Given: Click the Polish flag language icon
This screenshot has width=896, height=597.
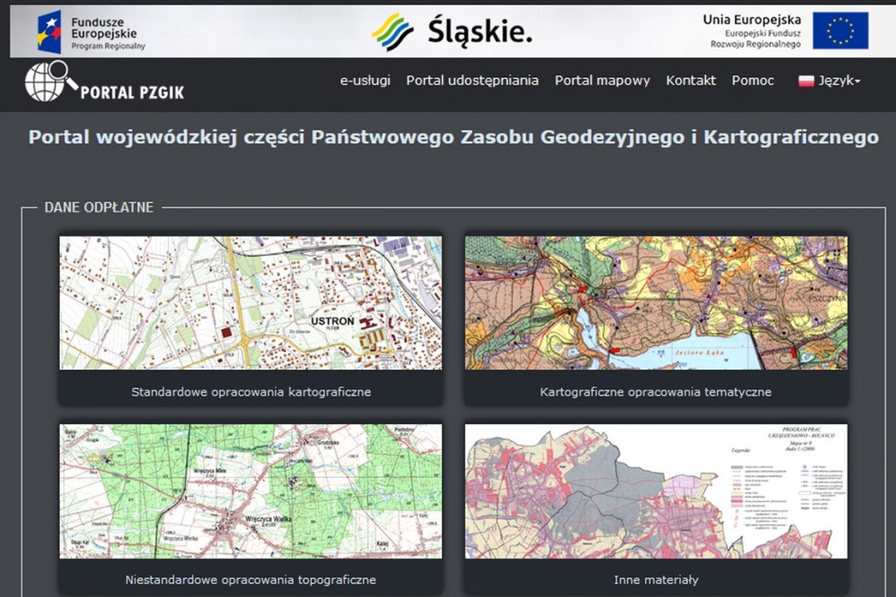Looking at the screenshot, I should (x=806, y=81).
